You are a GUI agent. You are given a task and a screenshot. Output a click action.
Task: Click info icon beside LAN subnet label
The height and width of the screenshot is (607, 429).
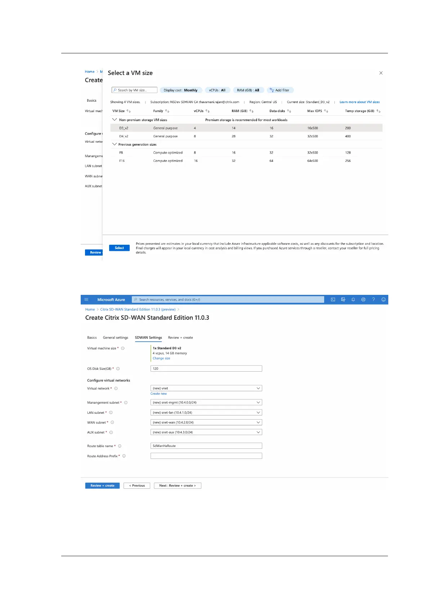(x=111, y=413)
